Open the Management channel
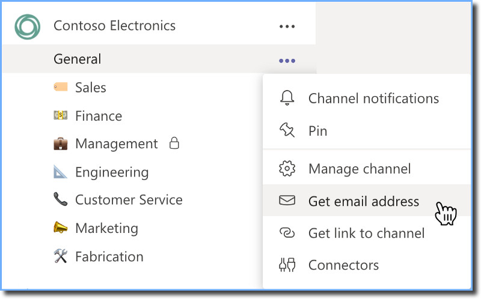This screenshot has width=481, height=299. tap(117, 144)
